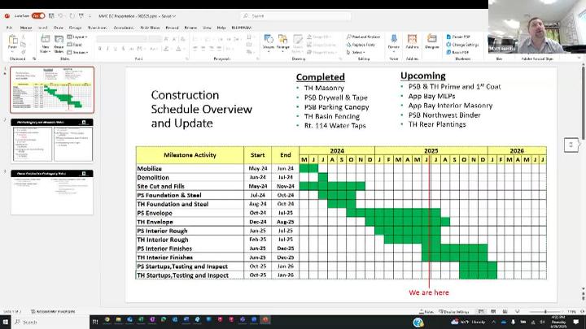Click Display Settings in status bar
The height and width of the screenshot is (329, 586).
tap(453, 311)
